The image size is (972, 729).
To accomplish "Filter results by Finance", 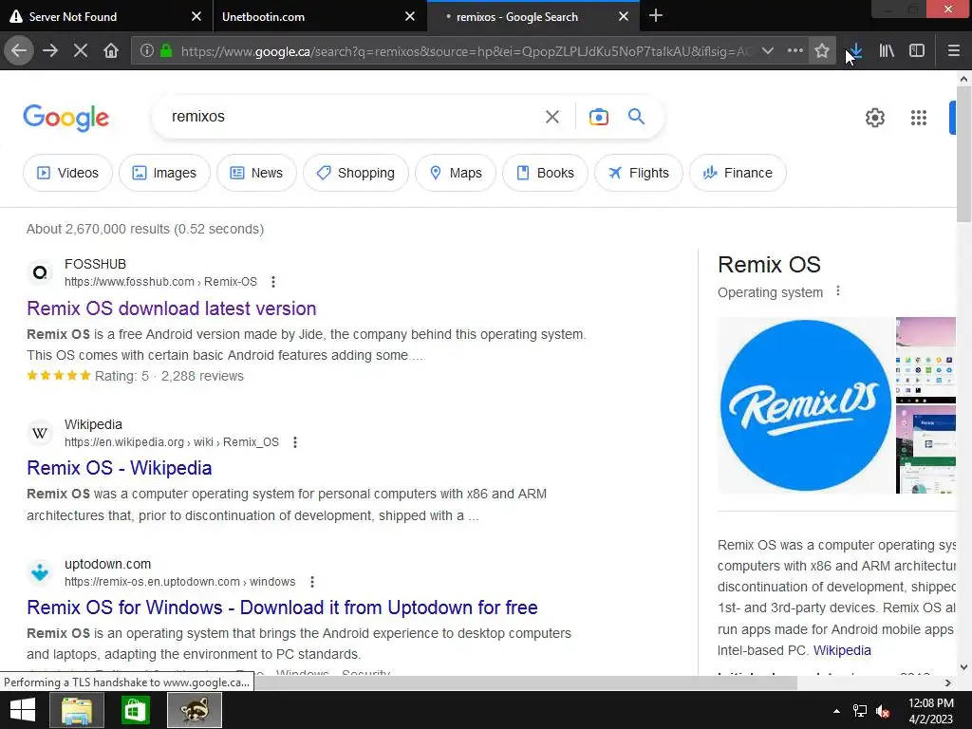I will (738, 173).
